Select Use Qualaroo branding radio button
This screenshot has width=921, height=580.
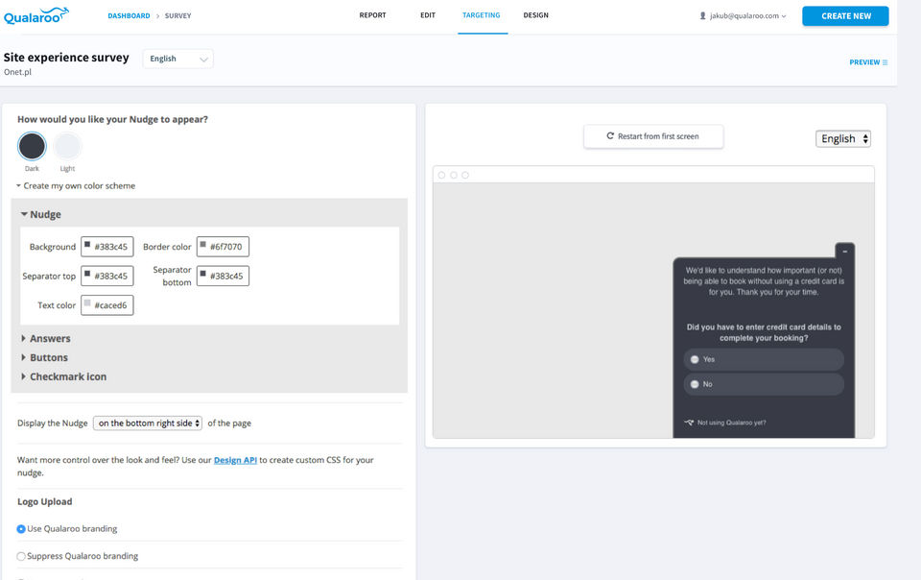[21, 529]
